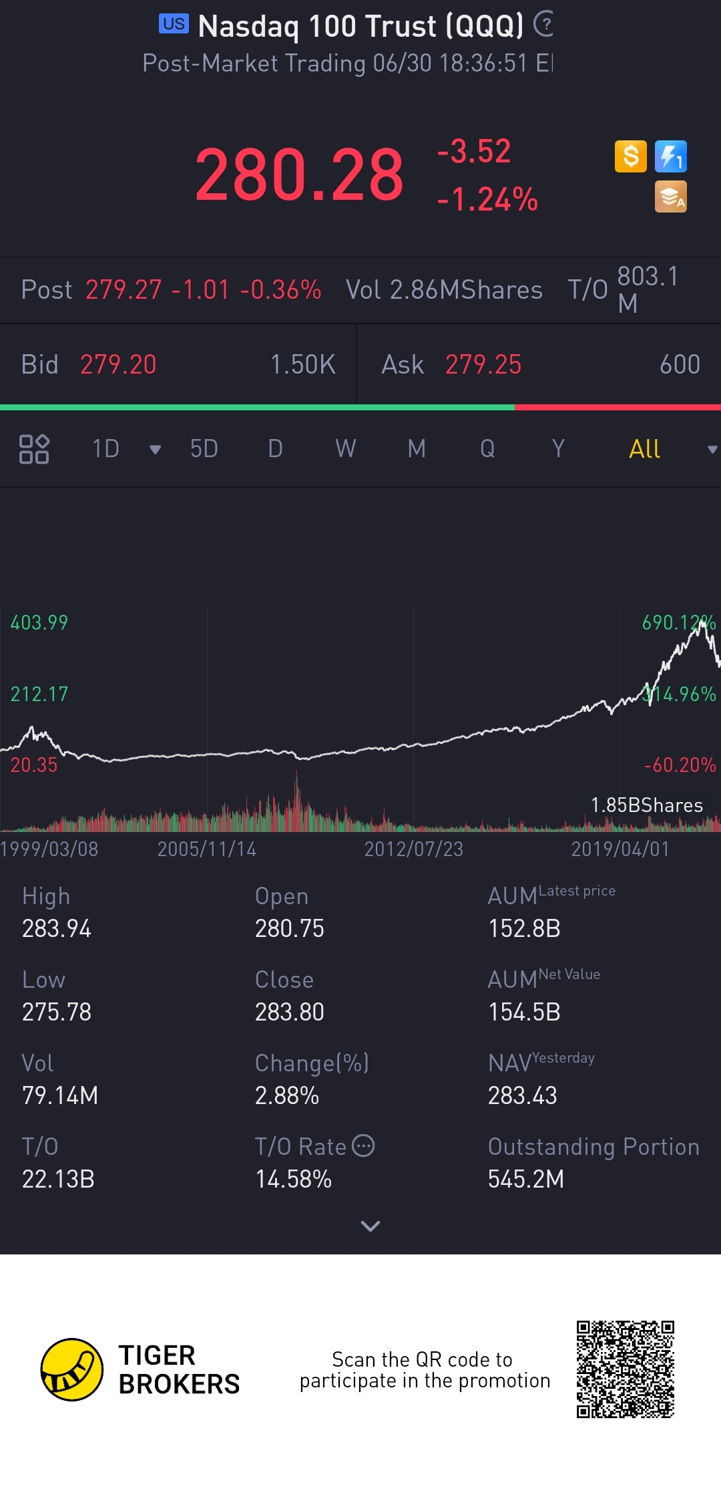721x1485 pixels.
Task: Select the Y yearly chart tab
Action: pyautogui.click(x=558, y=449)
